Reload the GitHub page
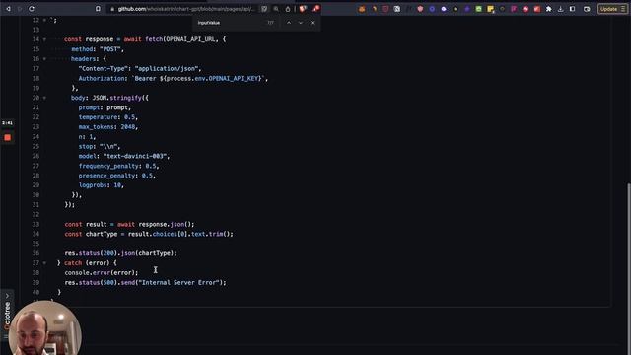Screen dimensions: 631x355 click(x=32, y=9)
